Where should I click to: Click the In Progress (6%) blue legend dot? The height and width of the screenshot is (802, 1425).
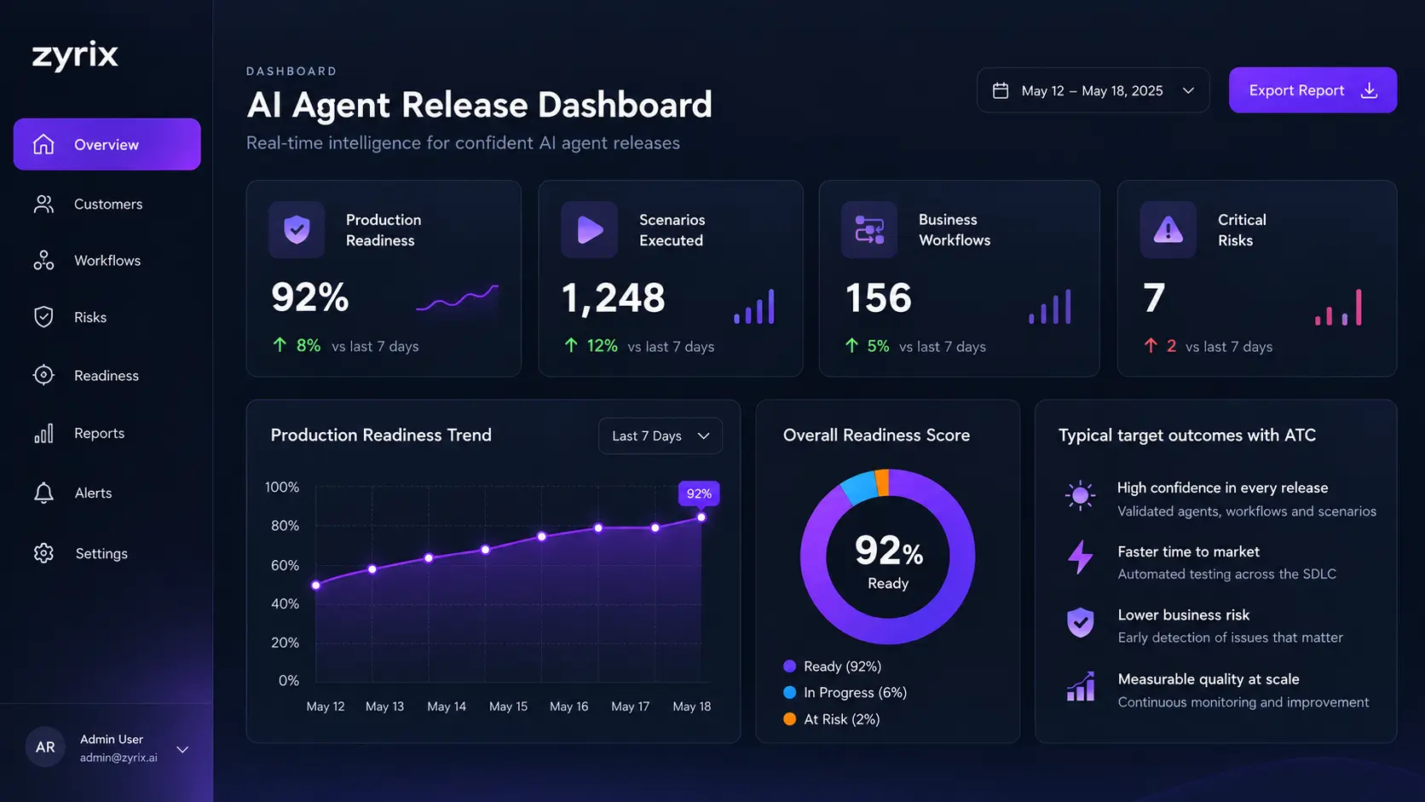click(789, 692)
